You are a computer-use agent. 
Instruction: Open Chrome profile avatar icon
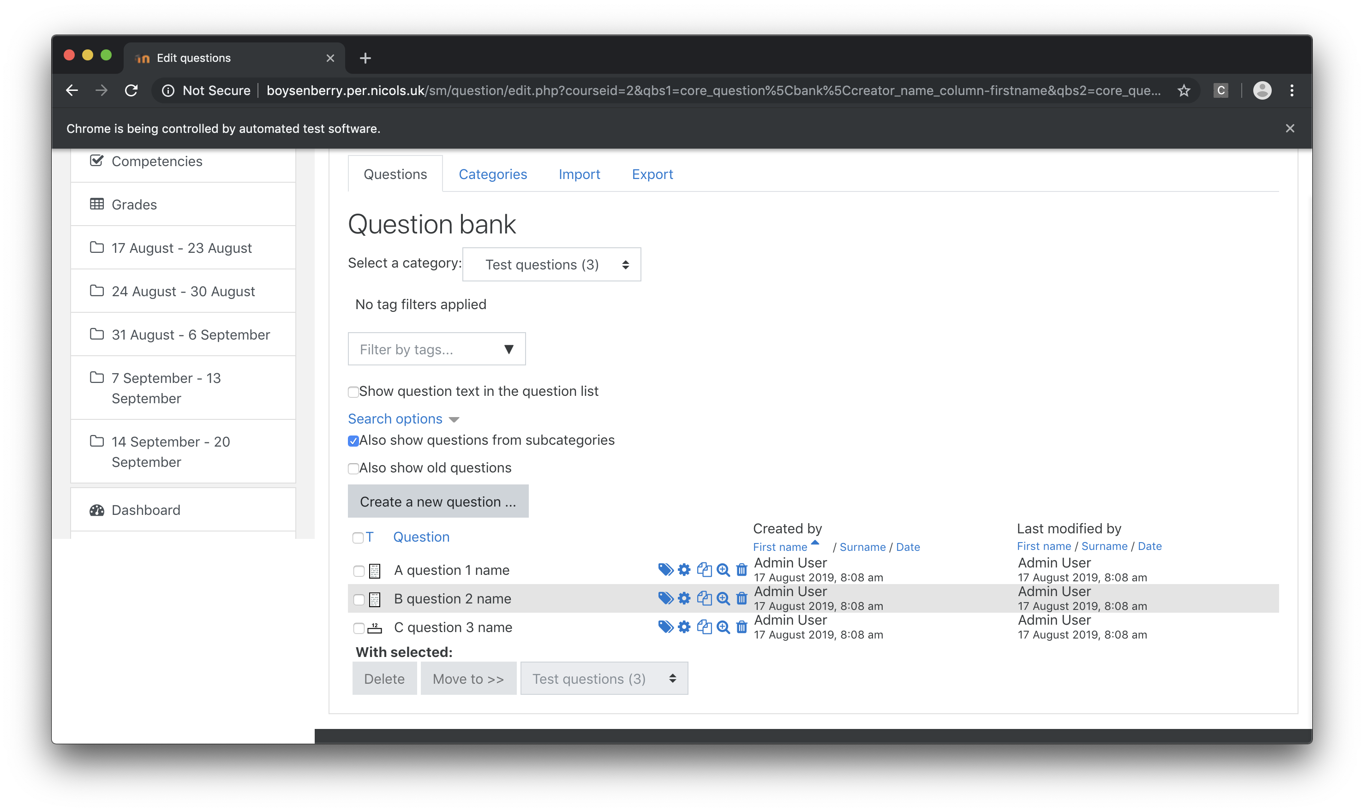(1262, 90)
